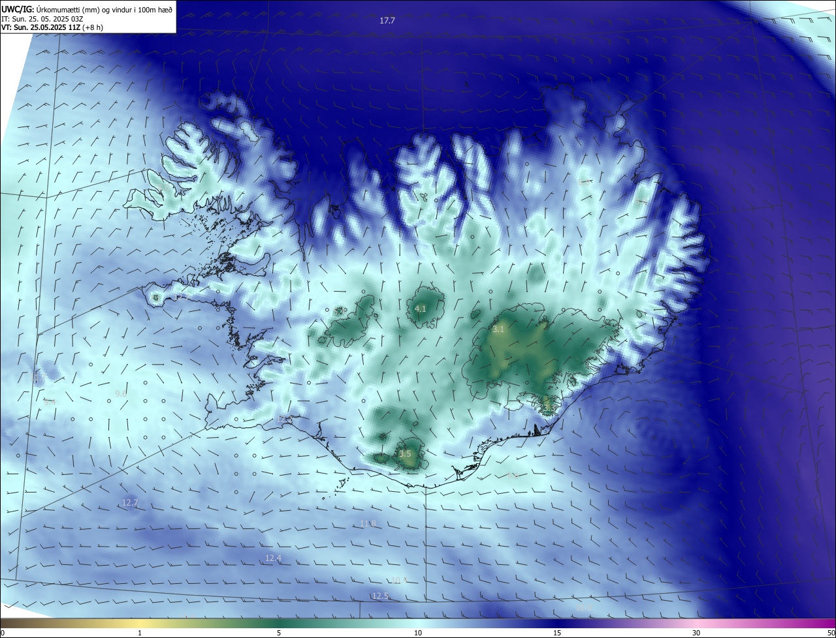Click the 4.1 value on the glacier
Viewport: 836px width, 638px height.
coord(421,309)
